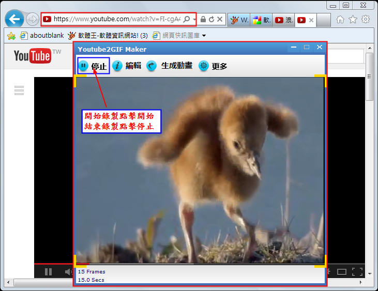Click the favorites star icon at top right
Image resolution: width=378 pixels, height=291 pixels.
tap(353, 20)
